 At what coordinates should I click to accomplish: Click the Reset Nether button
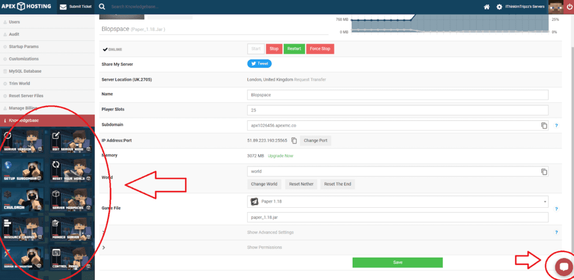[x=301, y=184]
